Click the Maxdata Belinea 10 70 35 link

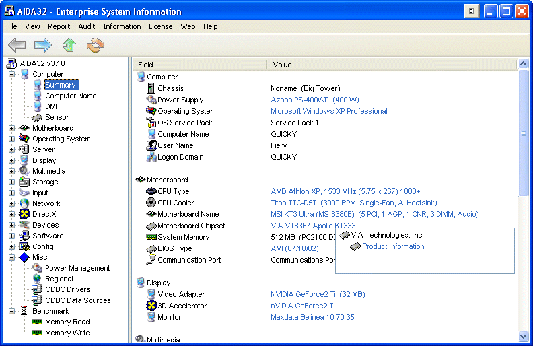(312, 317)
